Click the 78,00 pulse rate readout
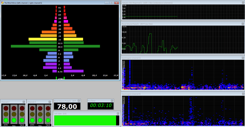Screen dimensions: 245x127 (x=67, y=106)
